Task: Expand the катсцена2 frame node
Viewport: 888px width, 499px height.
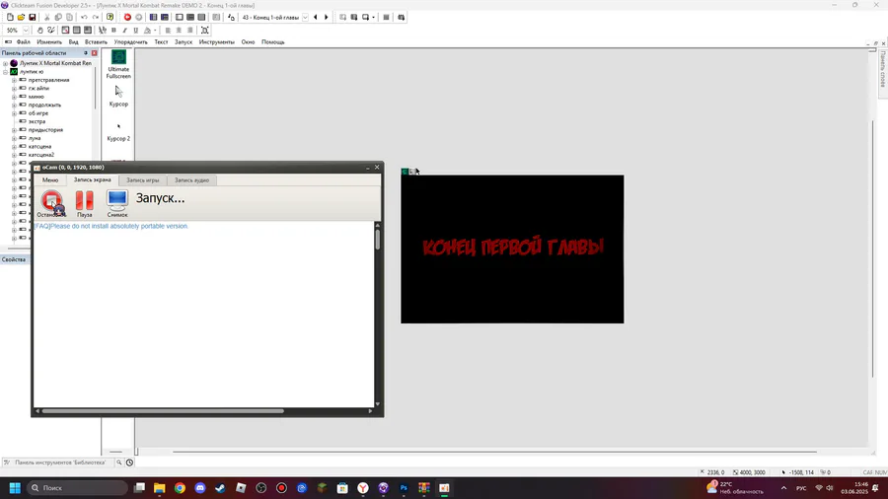Action: [14, 155]
